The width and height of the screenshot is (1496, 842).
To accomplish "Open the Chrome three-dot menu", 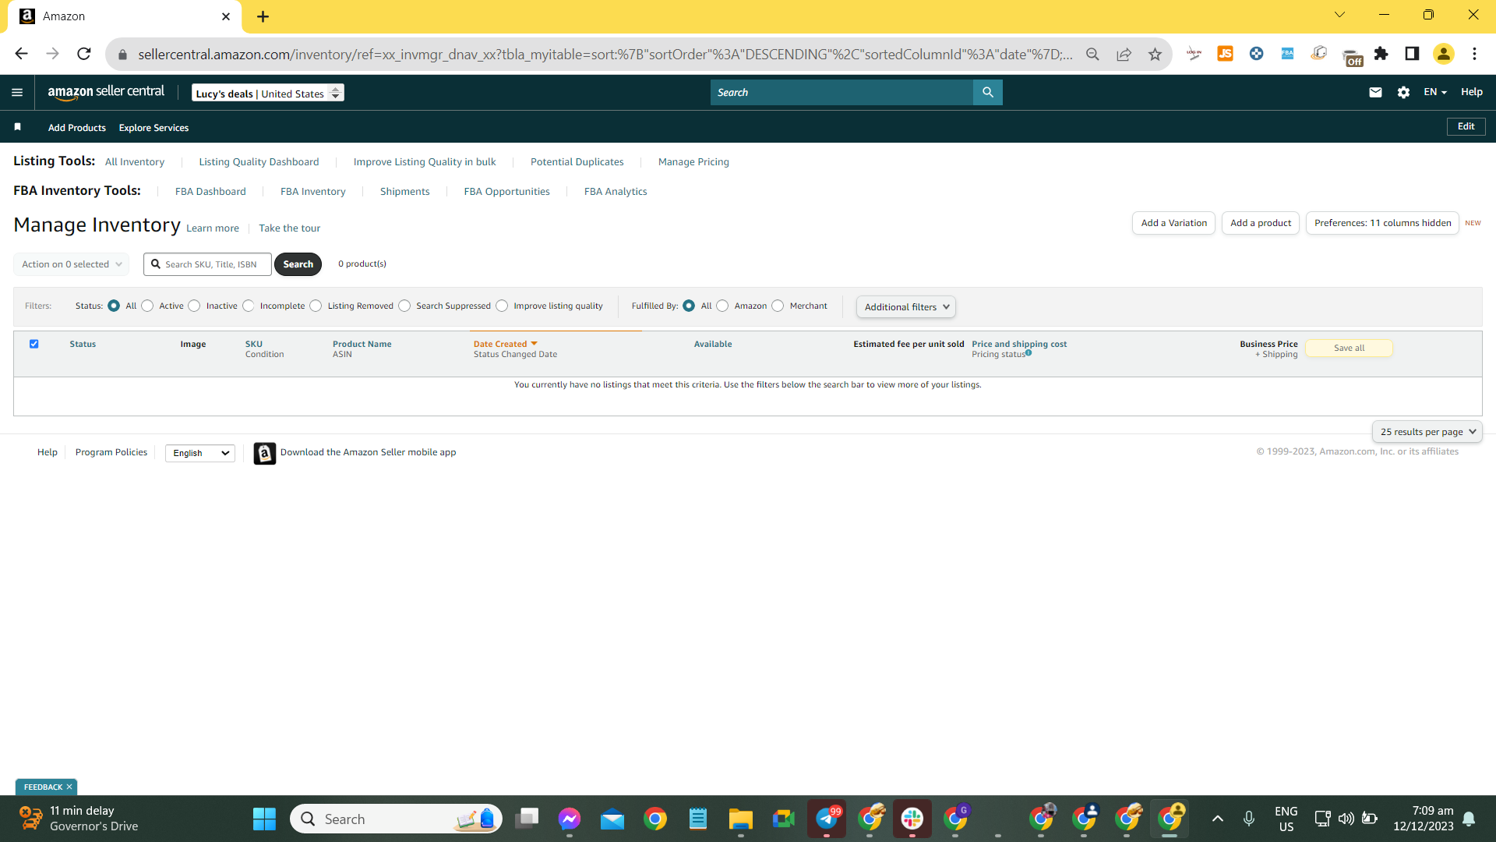I will click(x=1474, y=54).
